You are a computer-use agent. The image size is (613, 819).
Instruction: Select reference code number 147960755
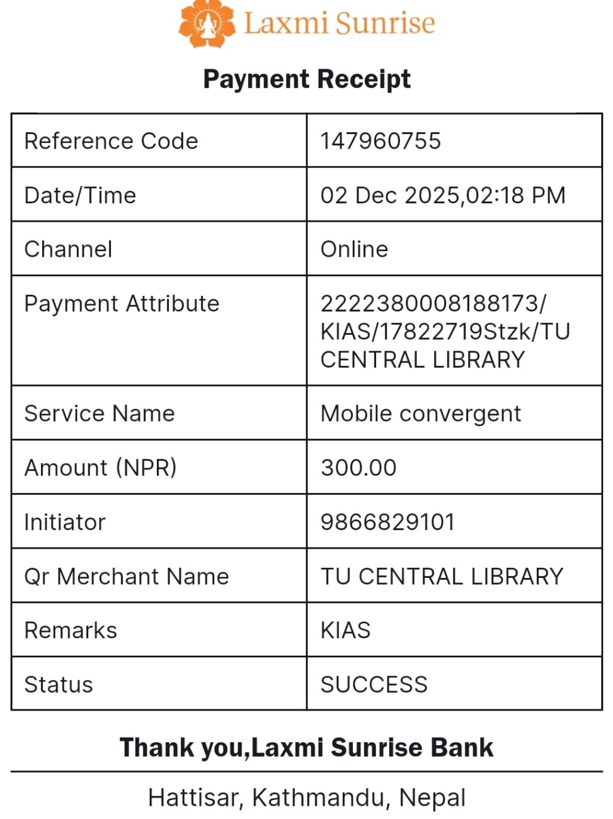point(381,141)
